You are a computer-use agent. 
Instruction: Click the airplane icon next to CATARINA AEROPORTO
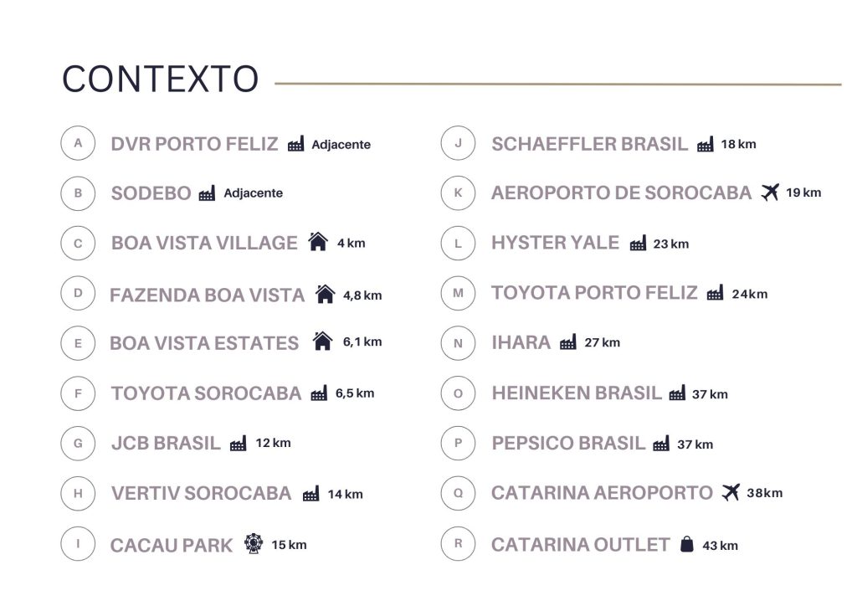(x=731, y=493)
